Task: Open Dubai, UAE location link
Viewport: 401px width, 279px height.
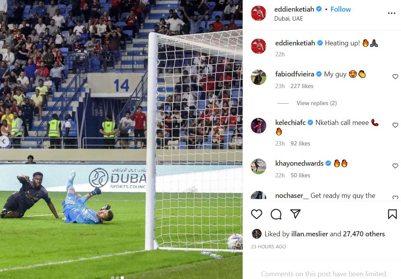Action: pos(288,18)
